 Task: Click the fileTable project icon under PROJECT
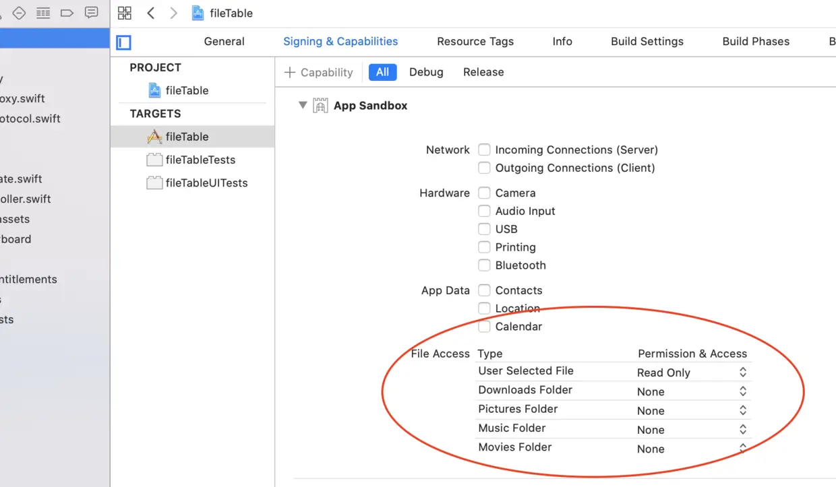pyautogui.click(x=154, y=90)
